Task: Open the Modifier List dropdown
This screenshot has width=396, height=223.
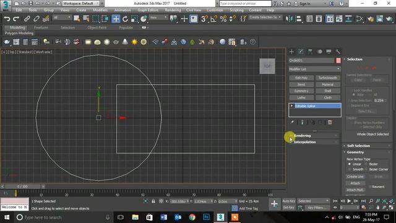Action: 315,69
